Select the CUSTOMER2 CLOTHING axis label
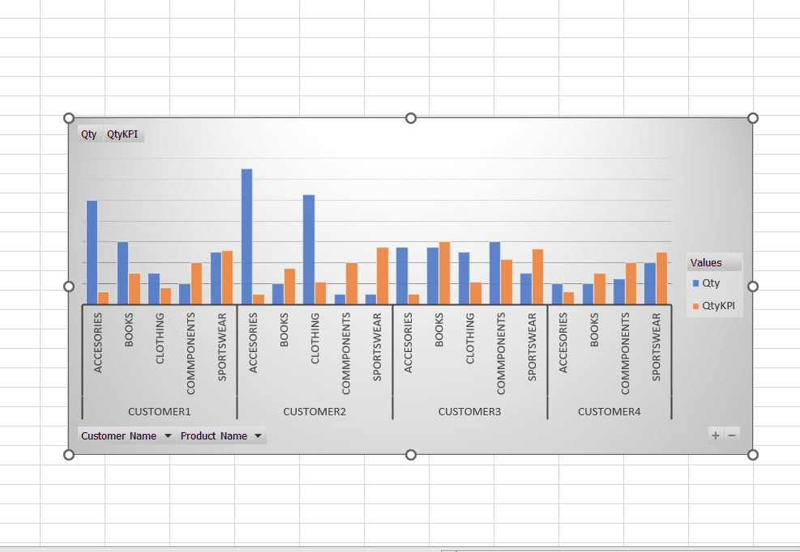Screen dimensions: 800x552 pos(314,338)
